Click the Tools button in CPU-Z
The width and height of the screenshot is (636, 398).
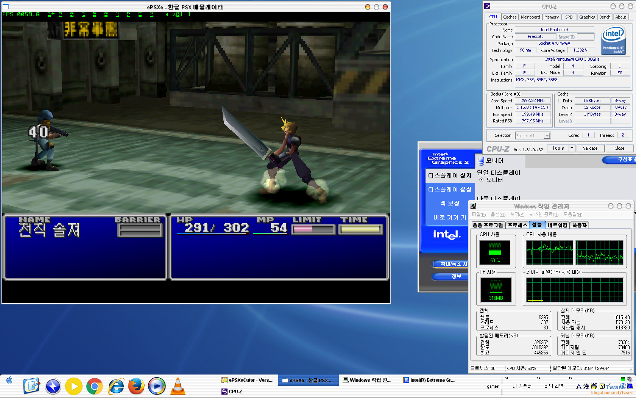558,148
